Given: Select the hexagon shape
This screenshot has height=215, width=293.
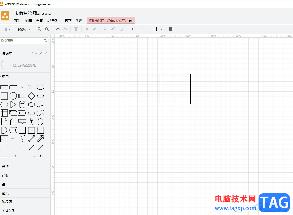Looking at the screenshot, I should pos(4,104).
